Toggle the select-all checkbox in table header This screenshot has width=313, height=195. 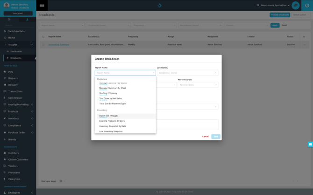(x=43, y=36)
